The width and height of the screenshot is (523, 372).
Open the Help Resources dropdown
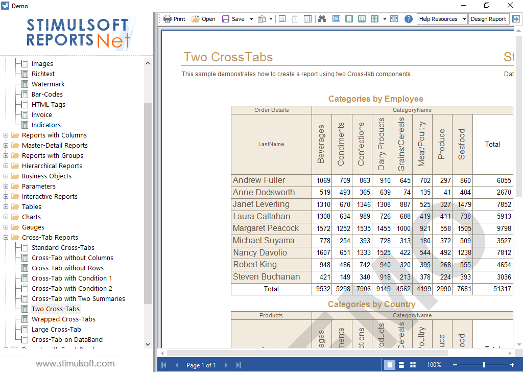pos(442,19)
